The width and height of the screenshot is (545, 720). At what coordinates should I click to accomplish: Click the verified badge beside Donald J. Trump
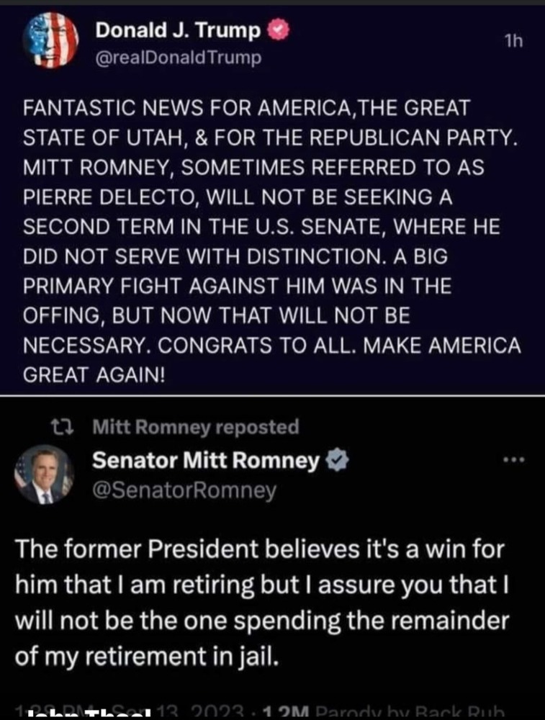click(278, 30)
